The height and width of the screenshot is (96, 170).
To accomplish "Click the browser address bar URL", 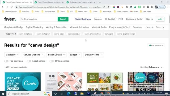I will (x=60, y=7).
